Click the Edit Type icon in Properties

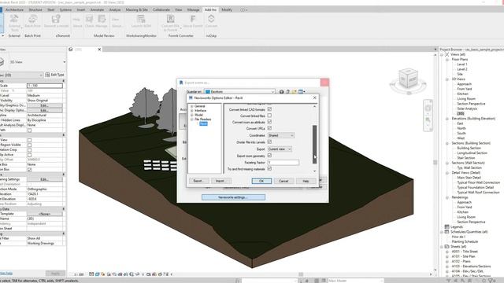[x=47, y=75]
